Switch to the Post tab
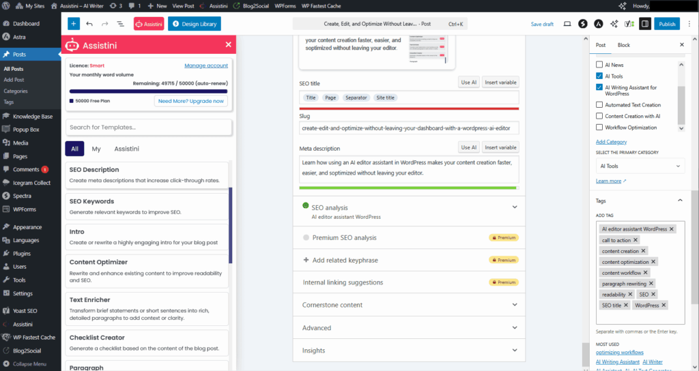 pyautogui.click(x=601, y=45)
